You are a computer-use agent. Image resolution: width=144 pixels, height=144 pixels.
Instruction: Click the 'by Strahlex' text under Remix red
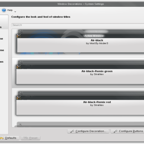[97, 105]
